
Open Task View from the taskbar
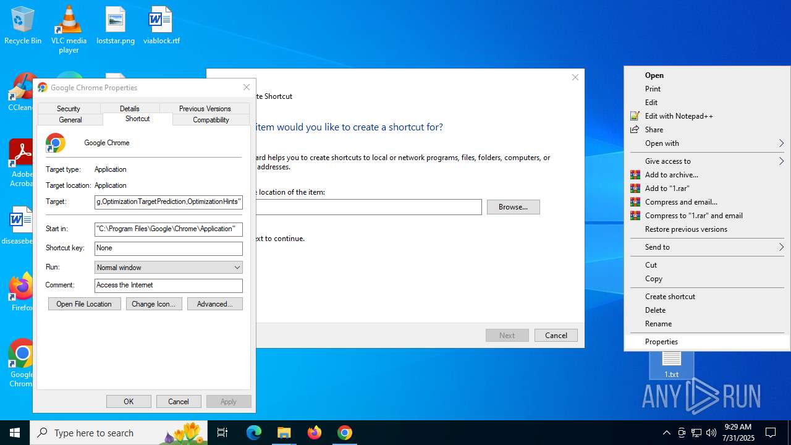[x=222, y=433]
